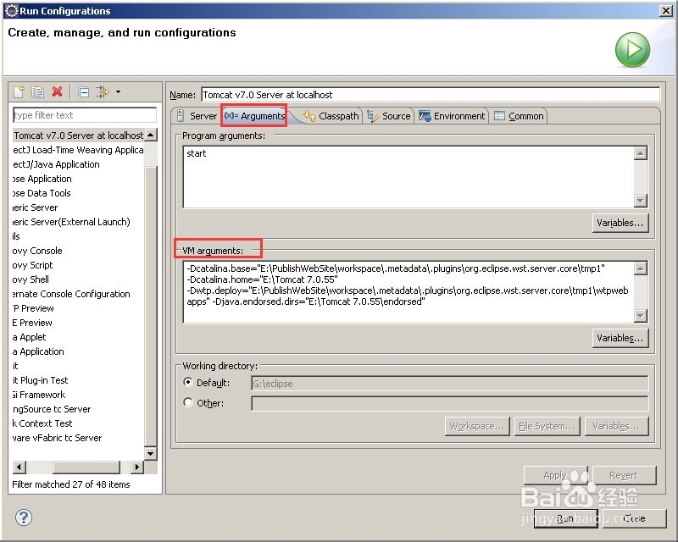Select the Groovy Shell item
Screen dimensions: 678x542
[x=31, y=279]
